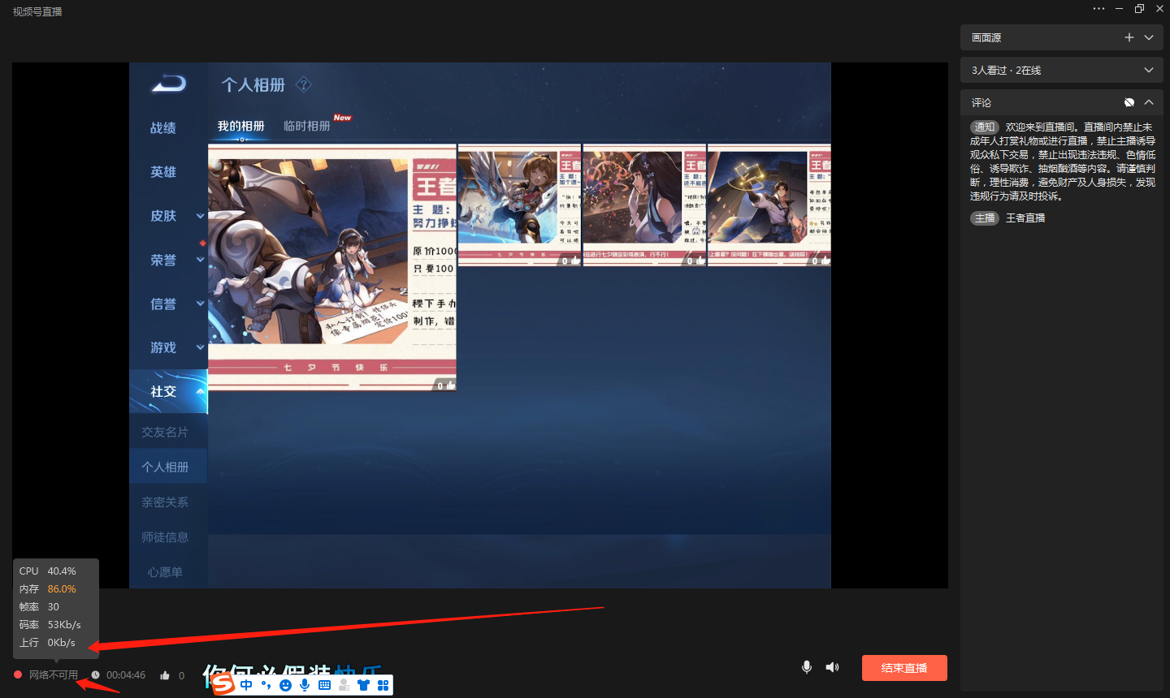The image size is (1170, 698).
Task: Open the 信誉 menu item
Action: click(x=163, y=304)
